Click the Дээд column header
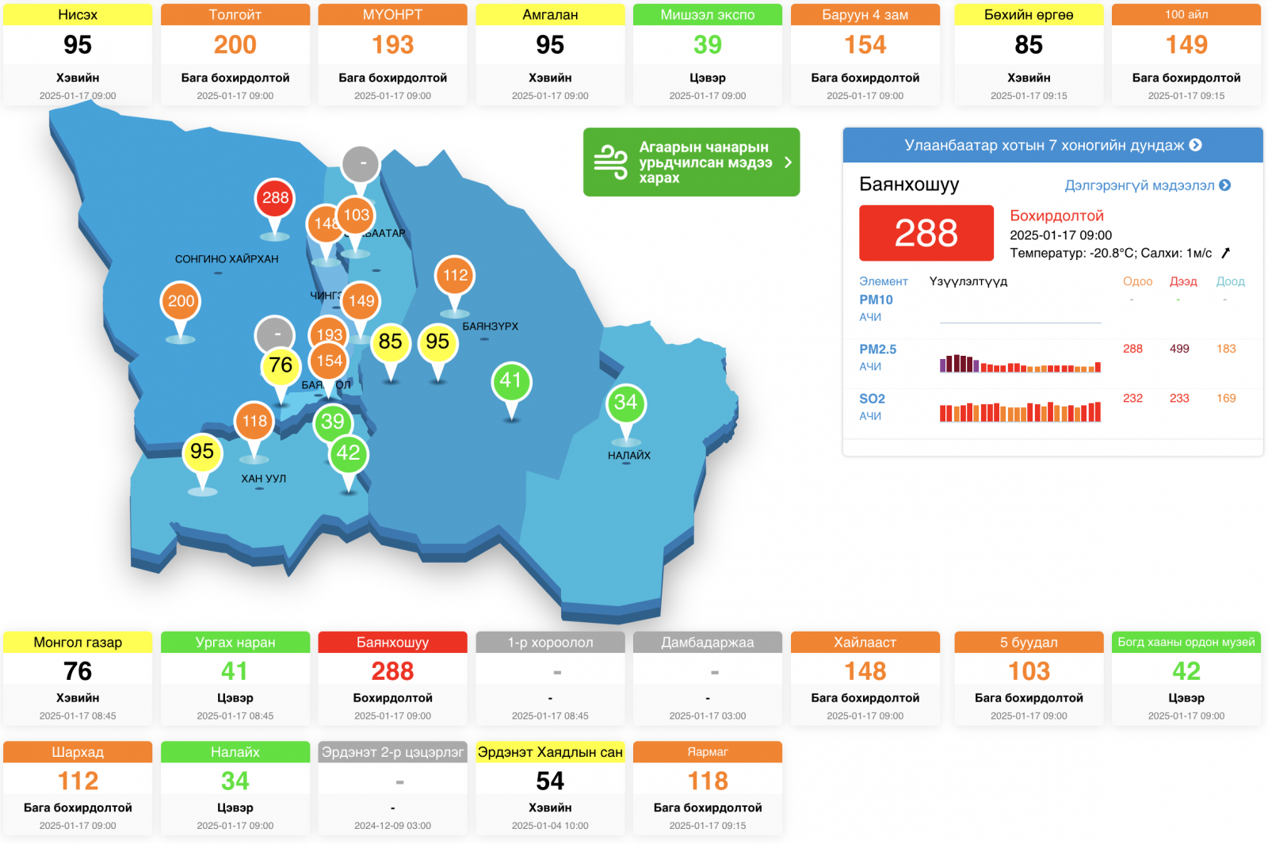This screenshot has width=1268, height=844. (x=1183, y=281)
